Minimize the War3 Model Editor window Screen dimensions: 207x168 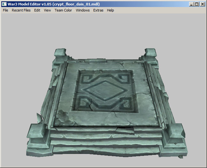click(x=191, y=4)
